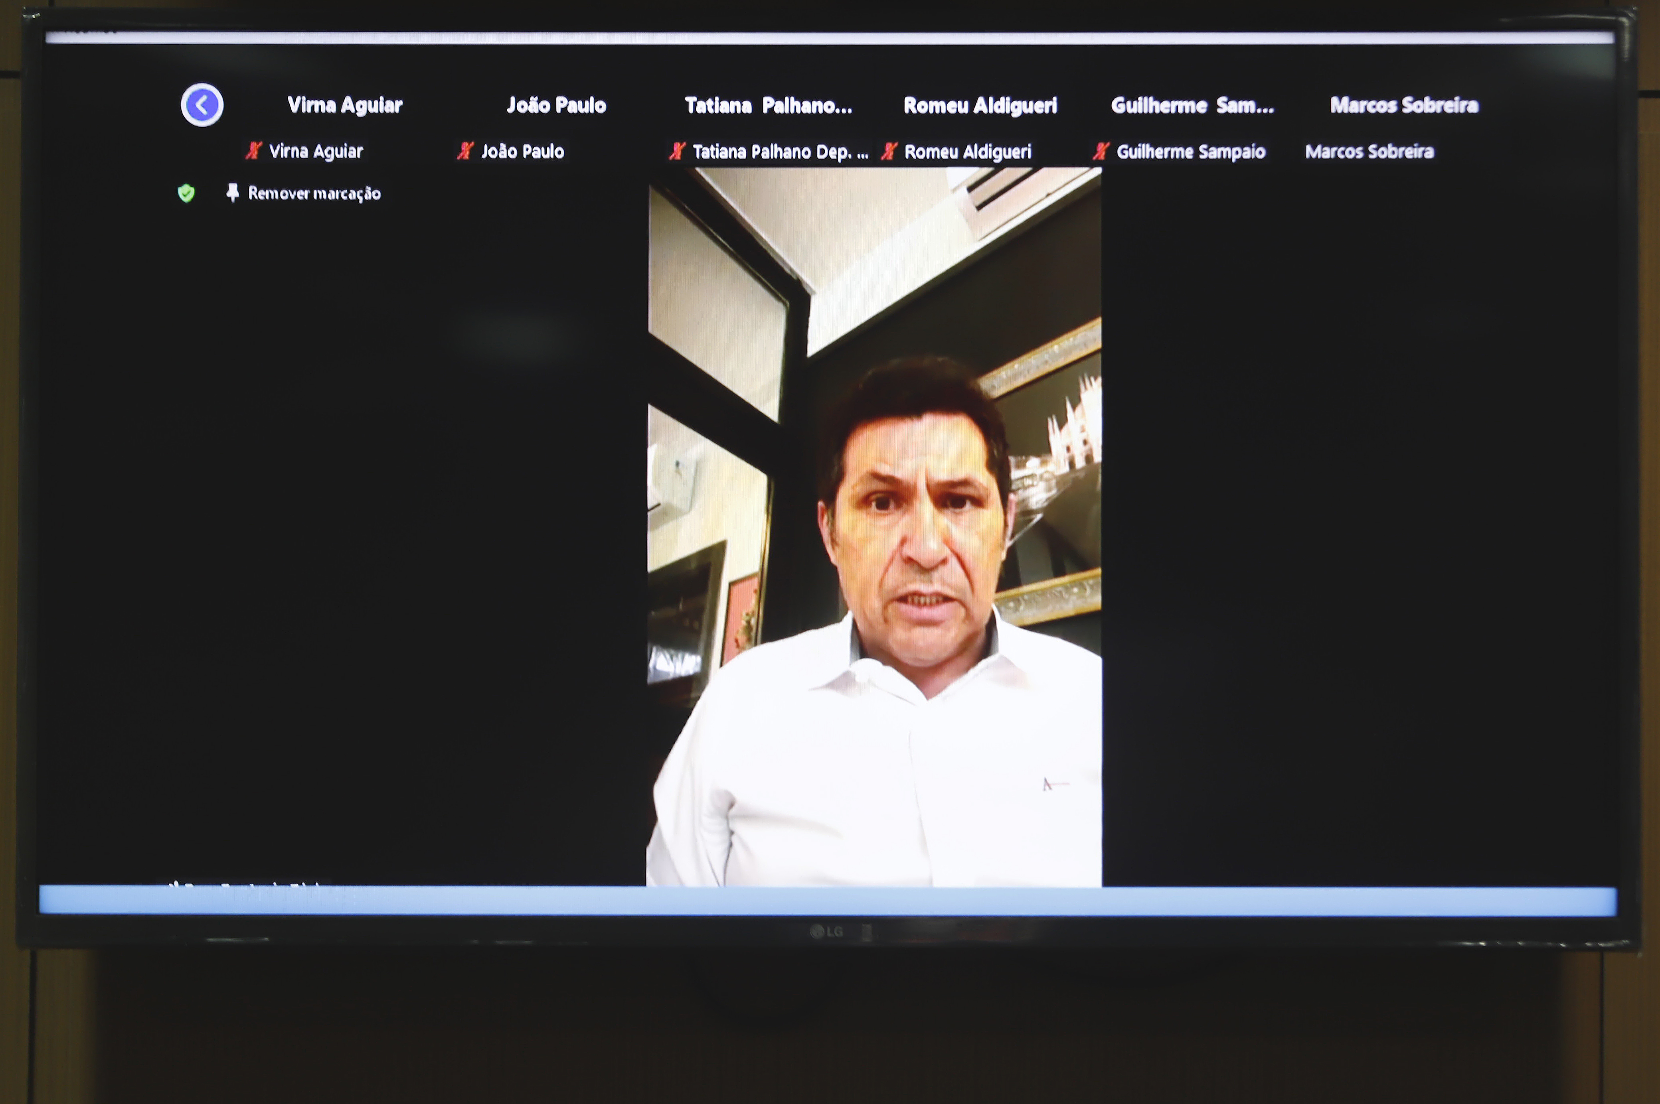Select the large Virna Aguiar participant tile
The height and width of the screenshot is (1104, 1660).
344,106
